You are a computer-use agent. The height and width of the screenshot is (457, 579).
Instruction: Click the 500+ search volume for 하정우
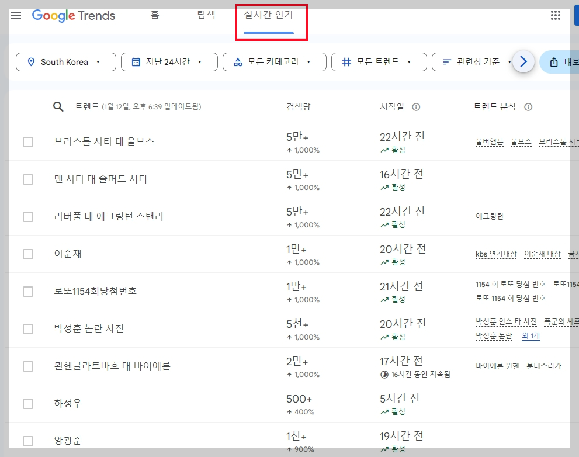point(299,399)
